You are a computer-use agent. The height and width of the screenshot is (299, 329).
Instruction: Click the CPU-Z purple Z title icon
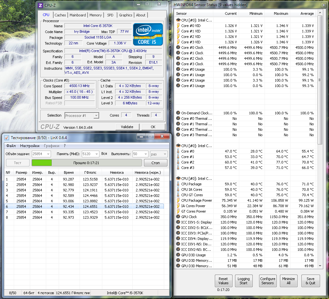point(40,5)
